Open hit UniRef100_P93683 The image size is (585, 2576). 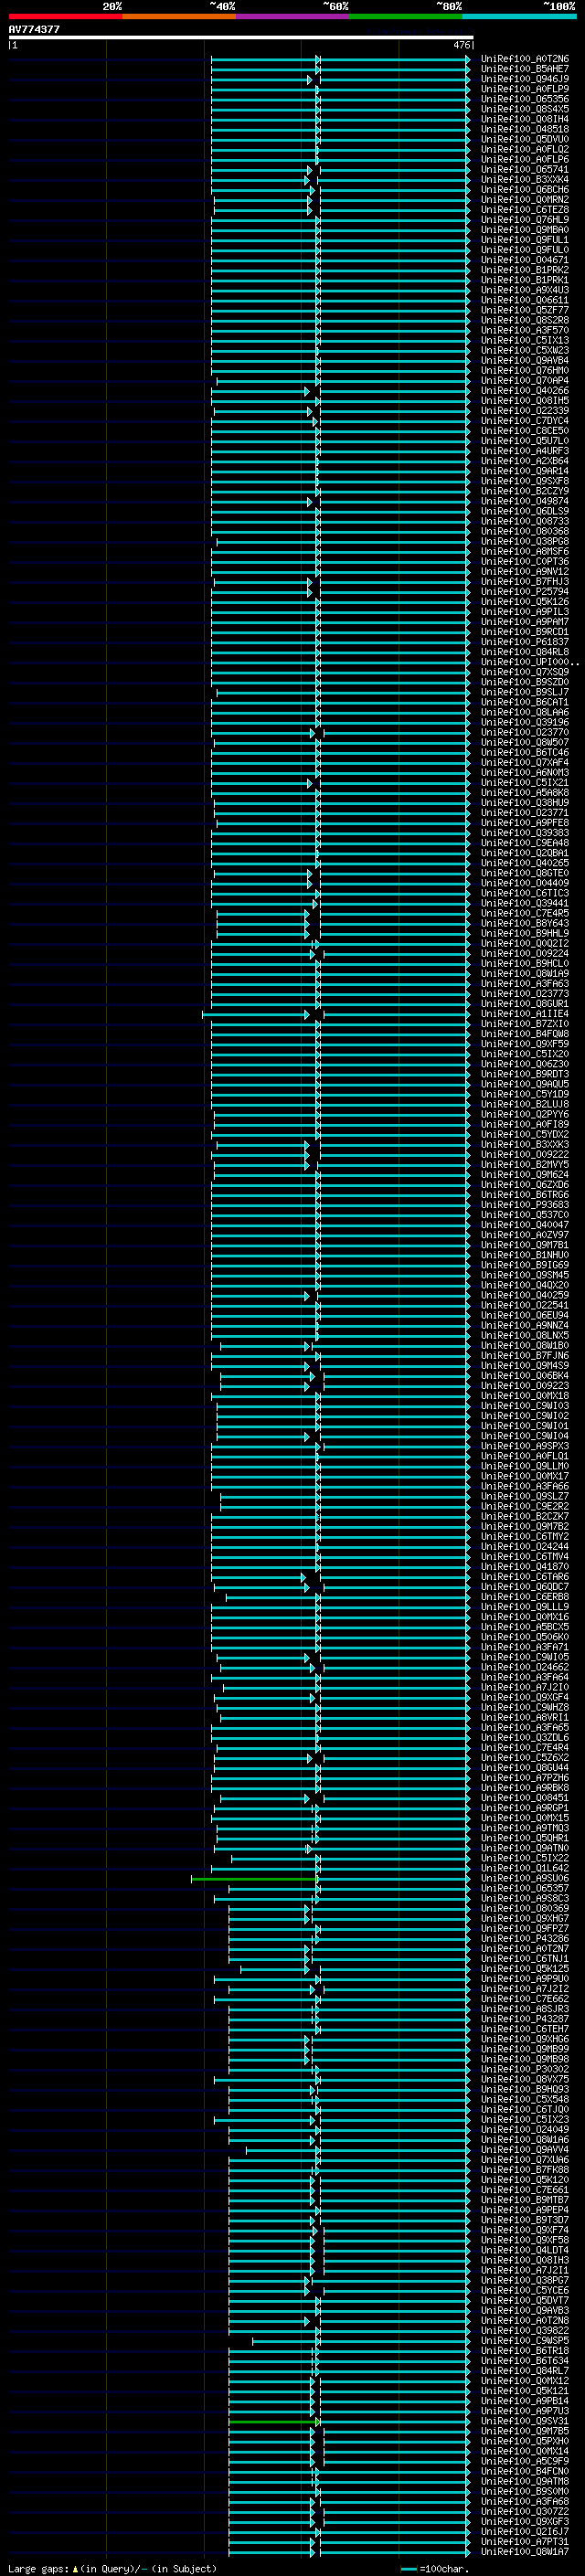(525, 1205)
